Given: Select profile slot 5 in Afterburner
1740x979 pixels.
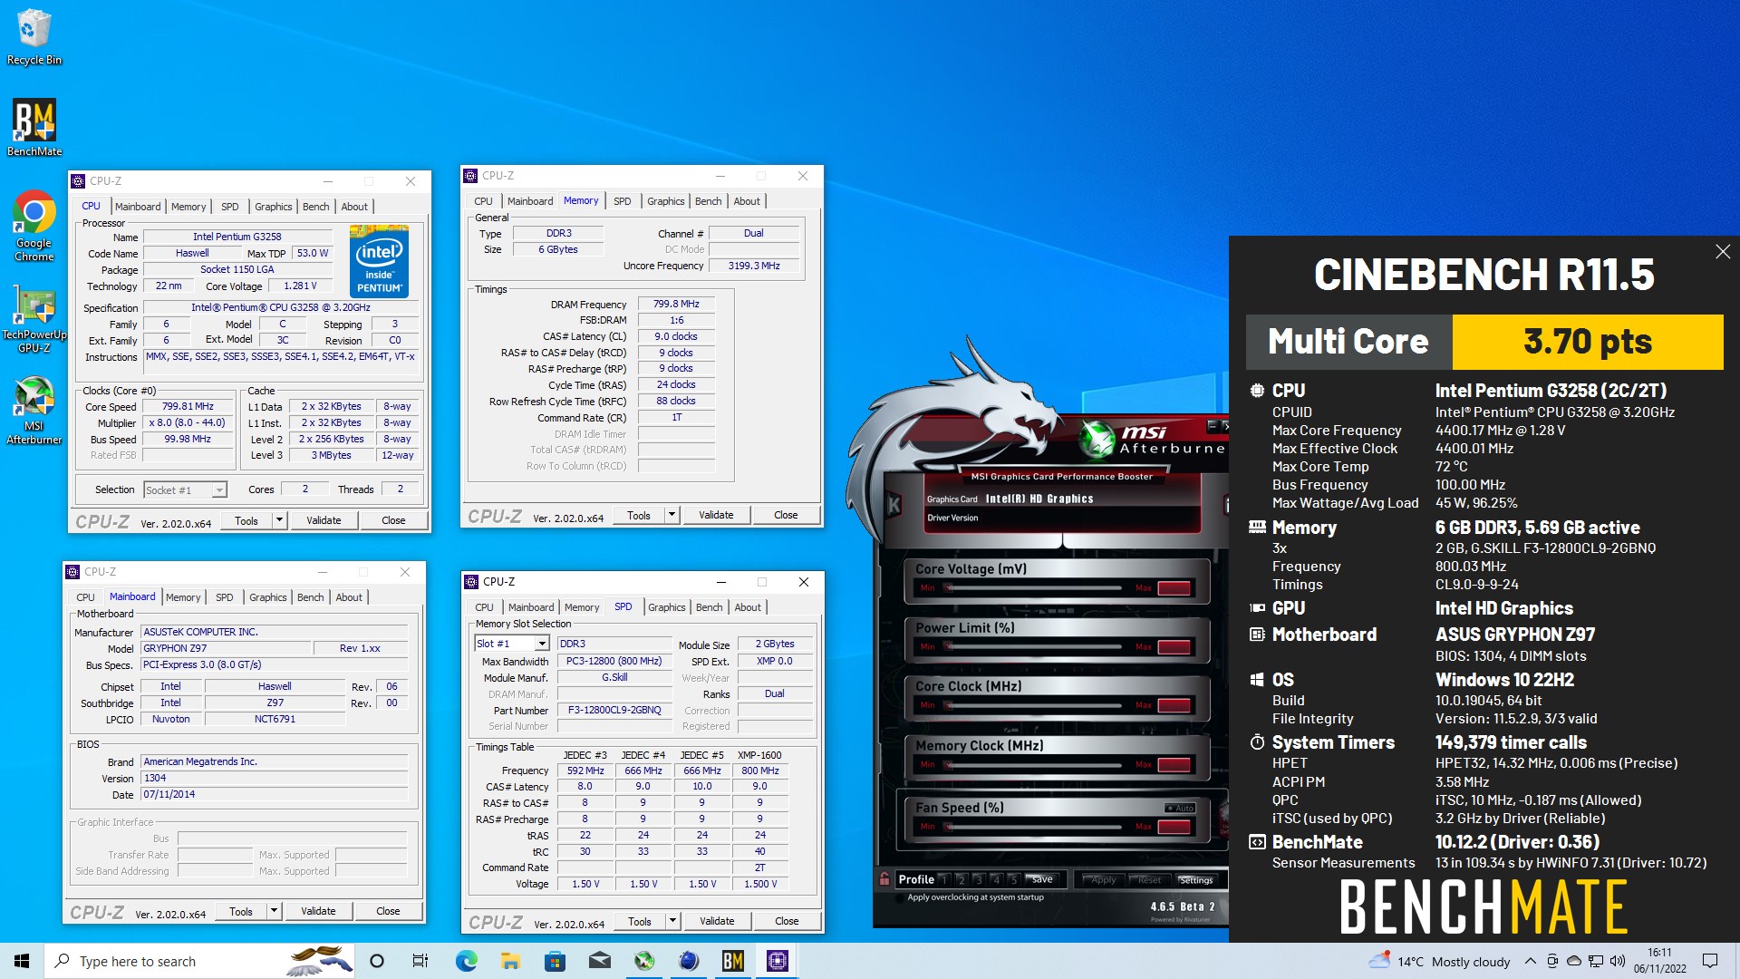Looking at the screenshot, I should [x=1013, y=879].
